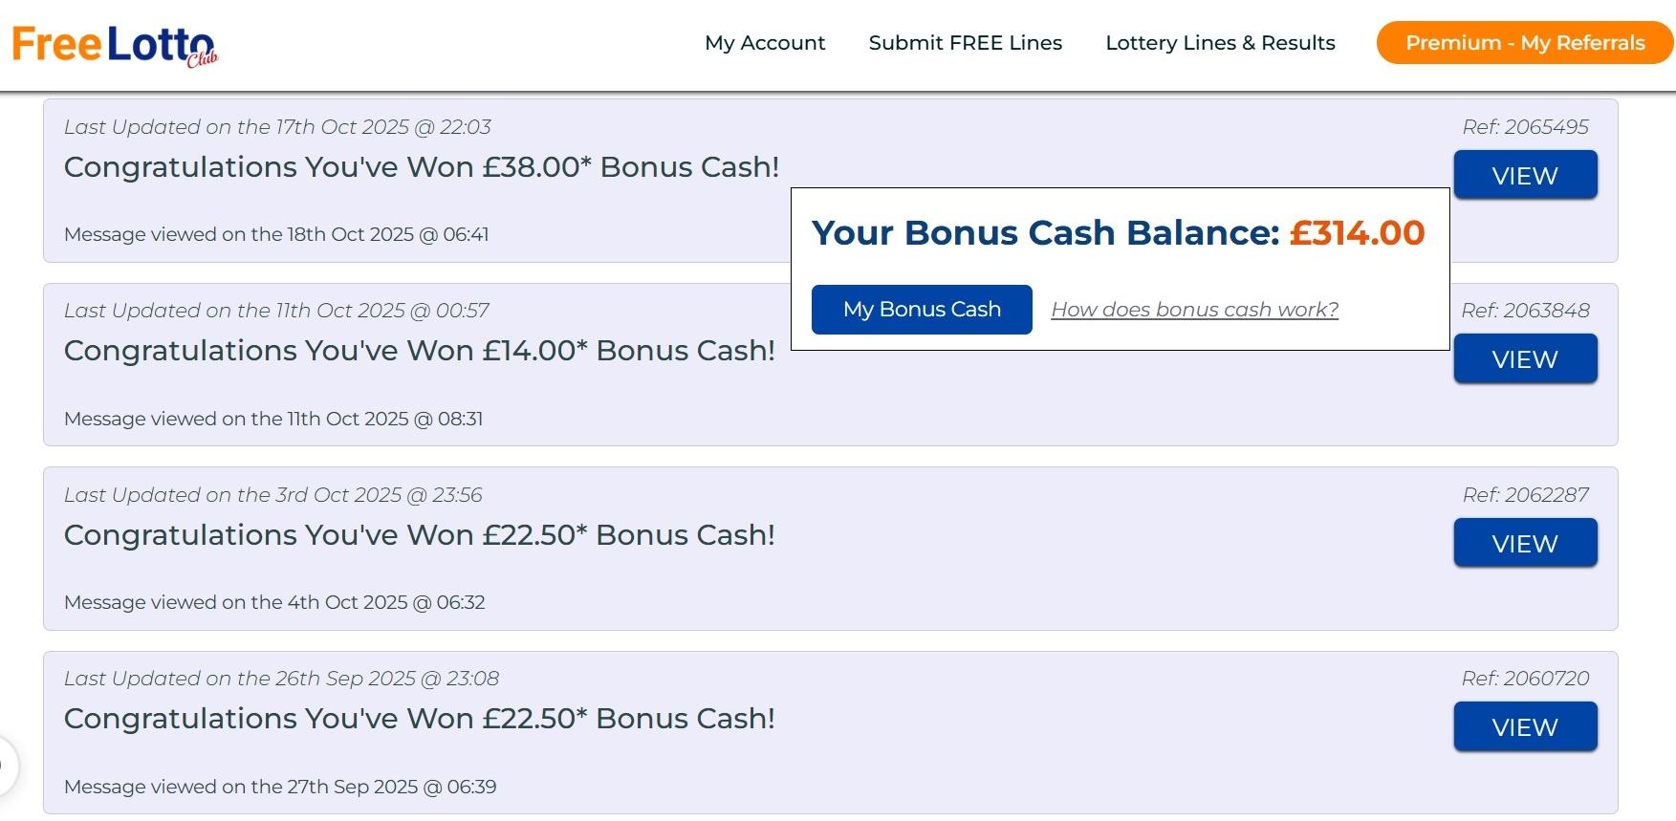Viewport: 1676px width, 821px height.
Task: Click the £14.00 Bonus Cash congratulations heading
Action: pyautogui.click(x=420, y=351)
